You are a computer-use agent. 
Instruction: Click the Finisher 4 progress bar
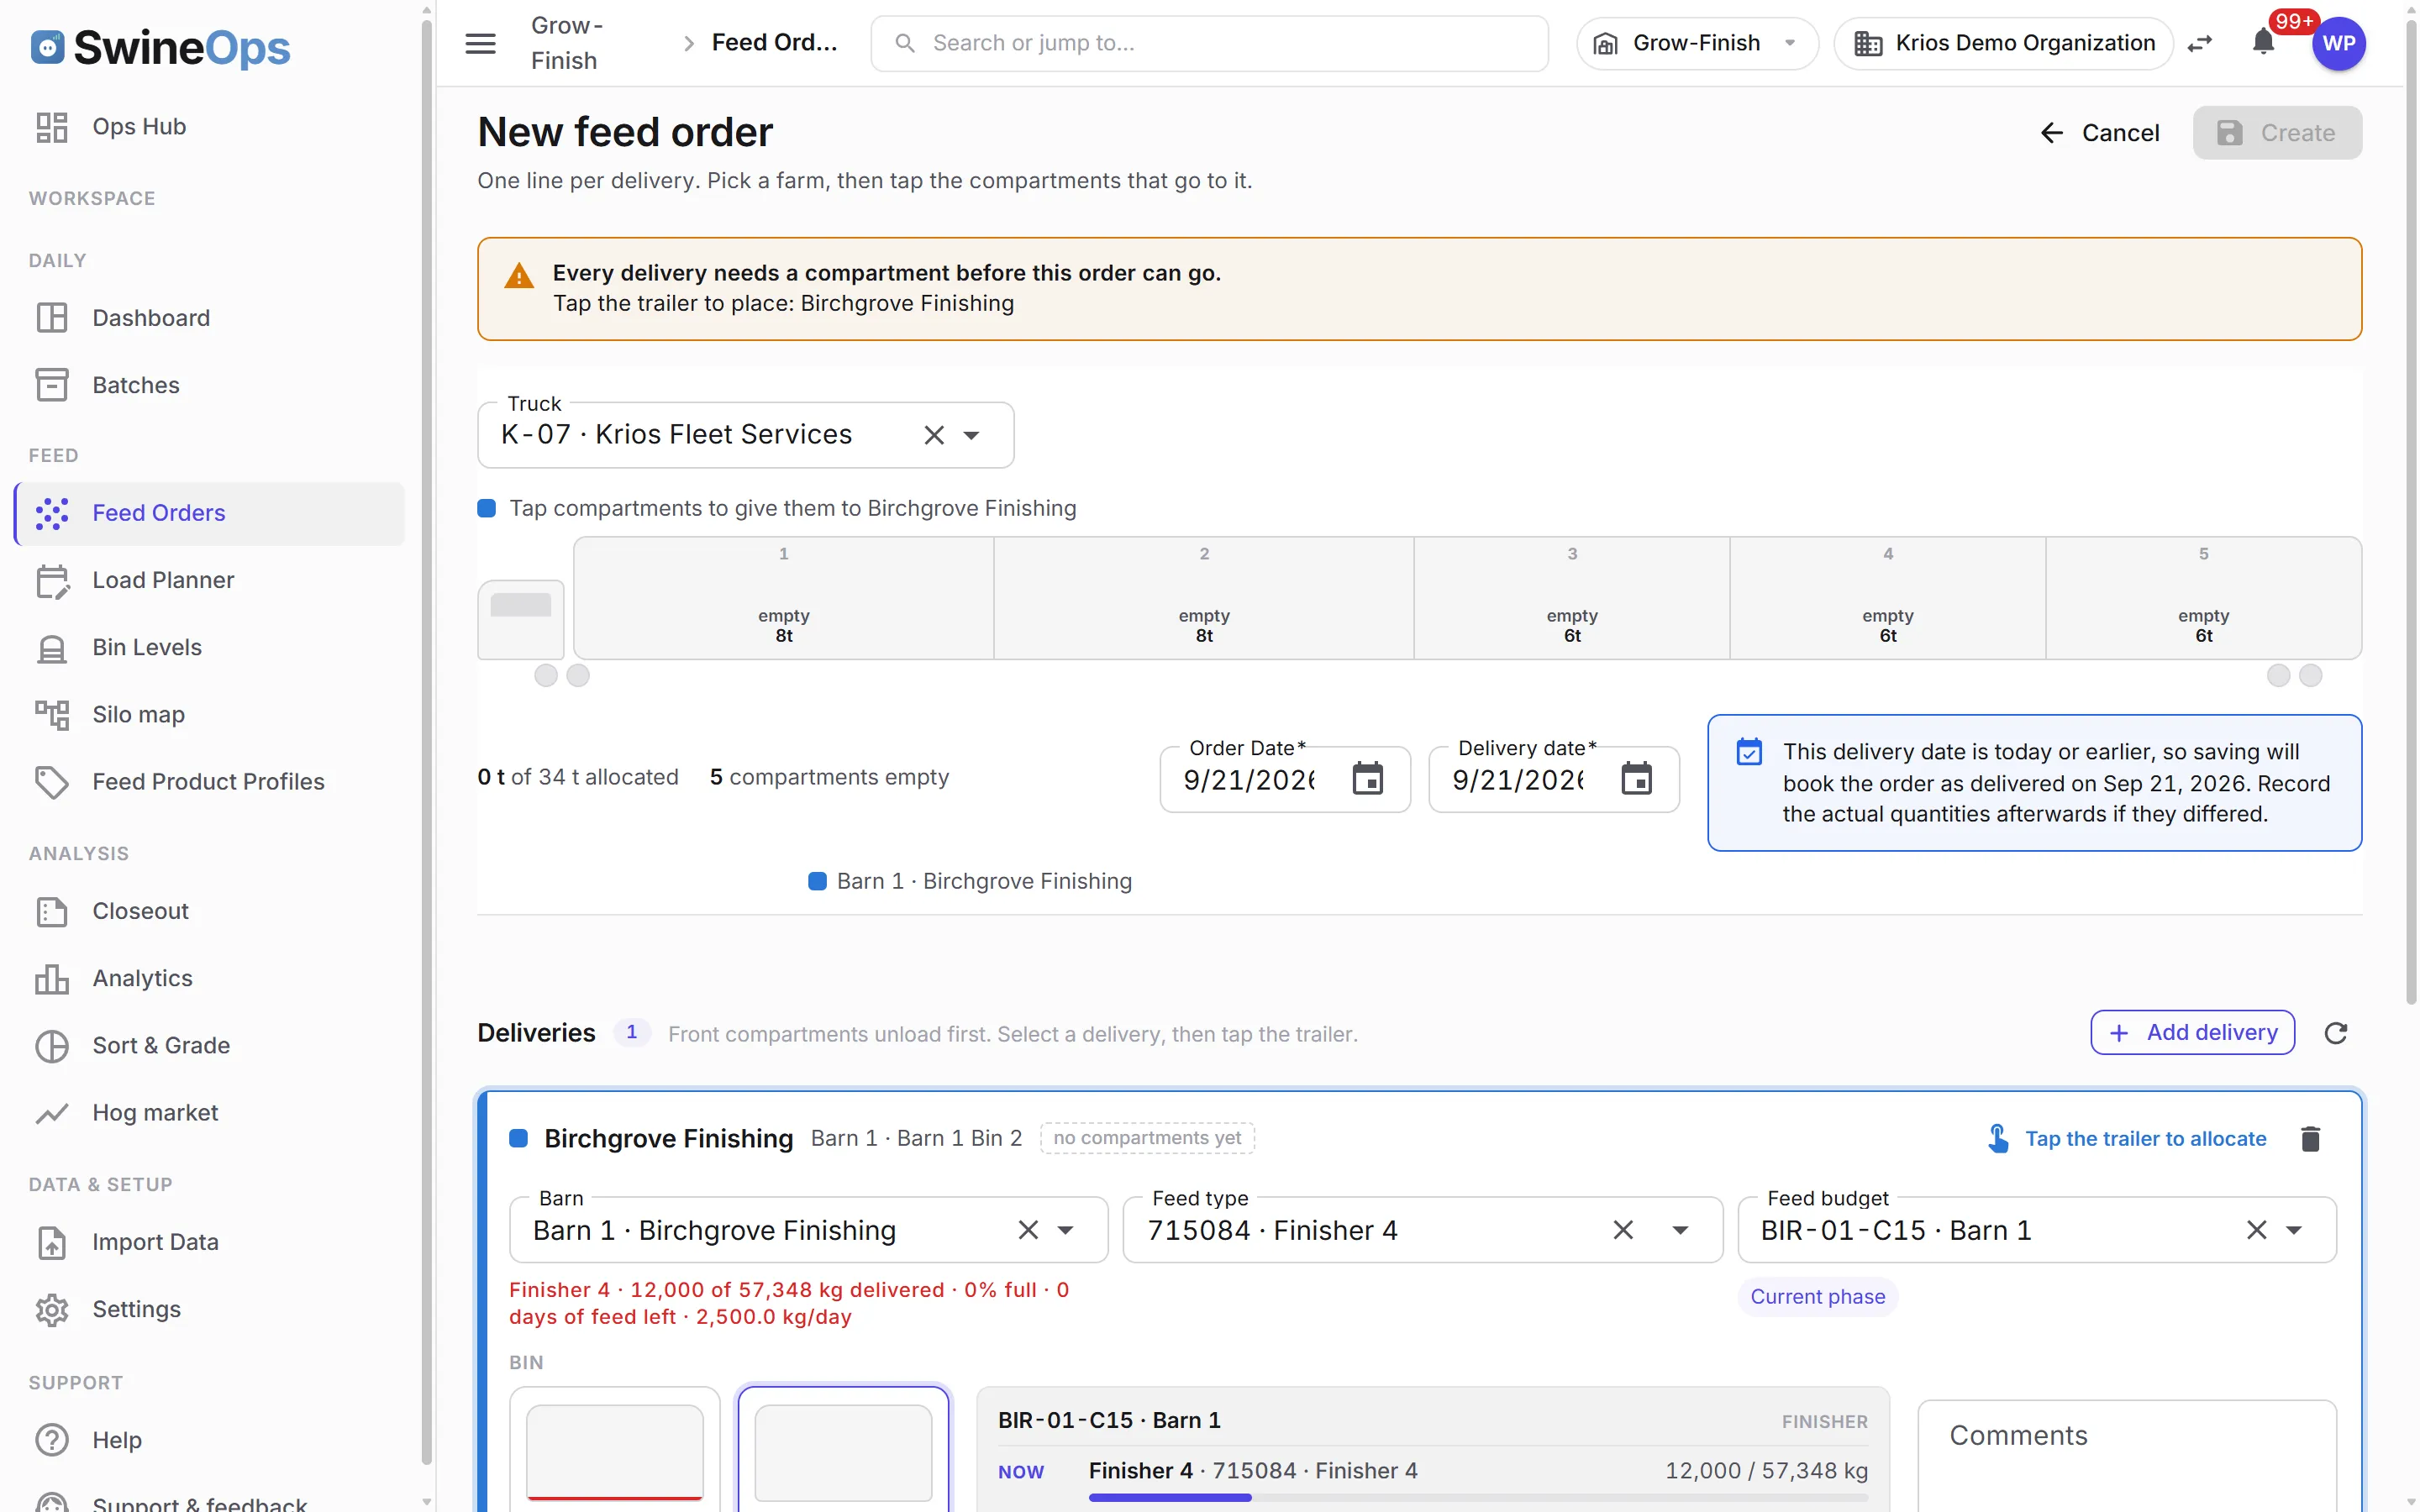coord(1478,1497)
